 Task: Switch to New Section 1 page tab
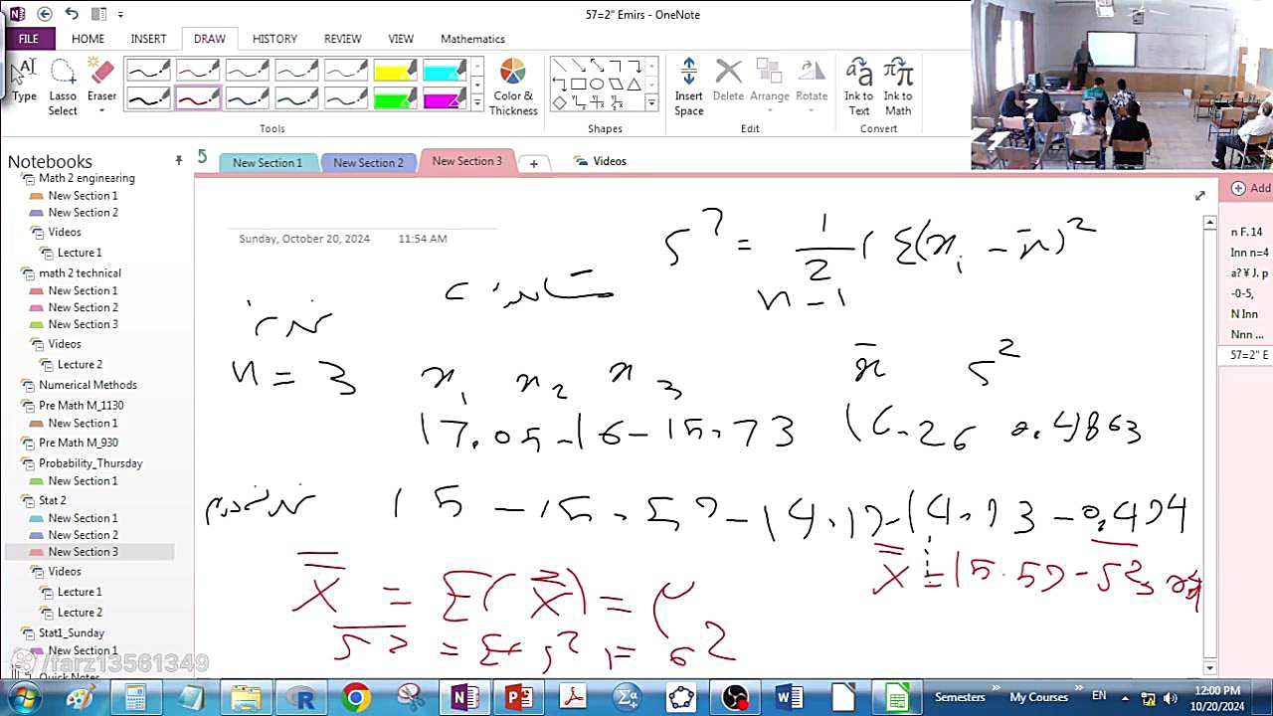268,162
